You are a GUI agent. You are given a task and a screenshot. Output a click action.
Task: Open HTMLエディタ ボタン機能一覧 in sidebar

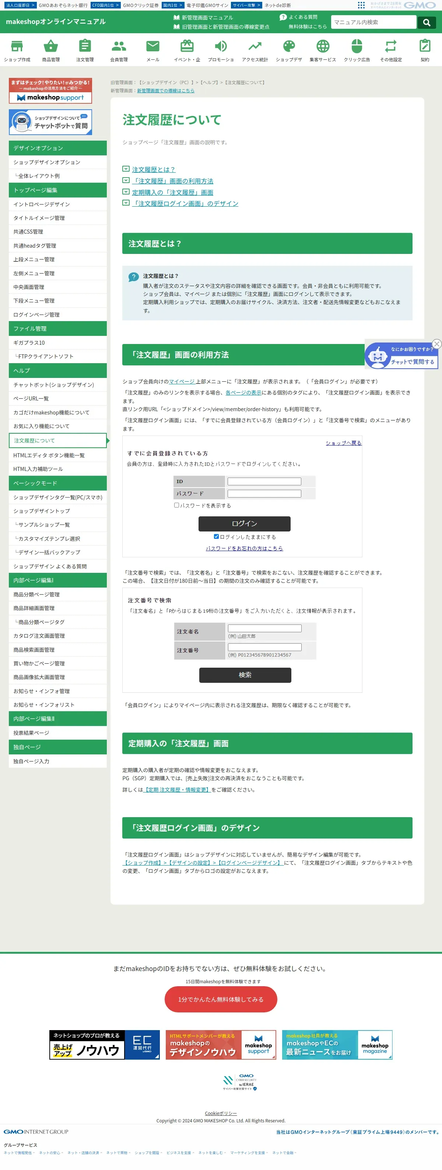(x=57, y=455)
